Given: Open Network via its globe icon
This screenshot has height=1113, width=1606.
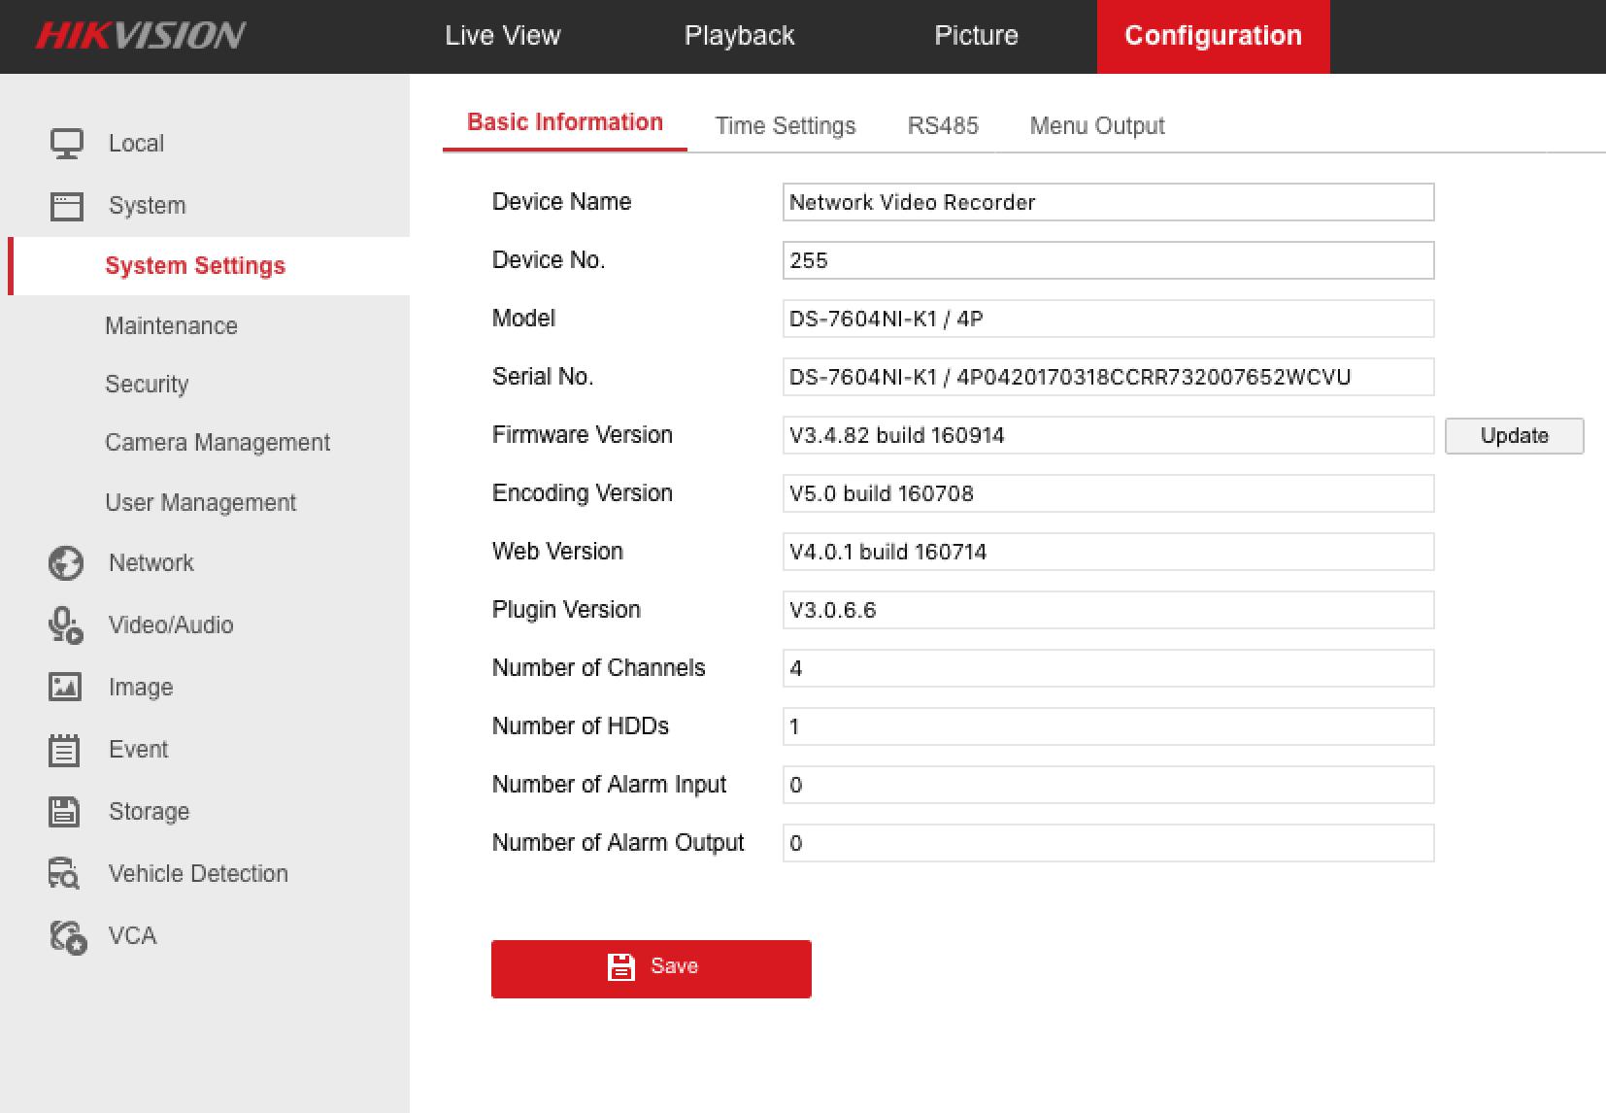Looking at the screenshot, I should point(66,563).
